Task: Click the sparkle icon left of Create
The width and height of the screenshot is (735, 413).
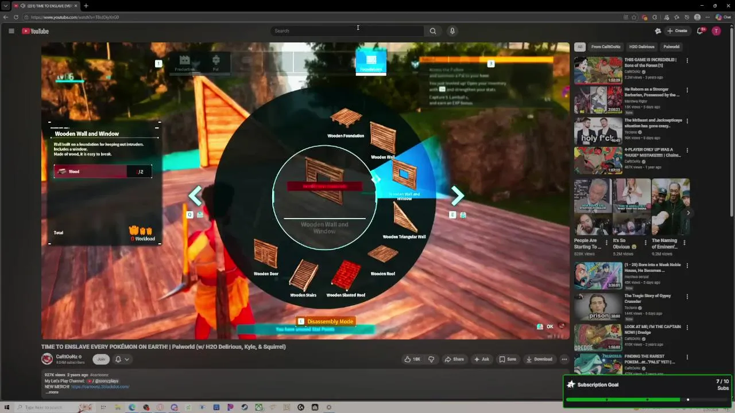Action: click(x=658, y=31)
